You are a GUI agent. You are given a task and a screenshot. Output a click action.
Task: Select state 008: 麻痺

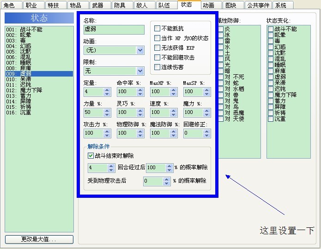39,68
